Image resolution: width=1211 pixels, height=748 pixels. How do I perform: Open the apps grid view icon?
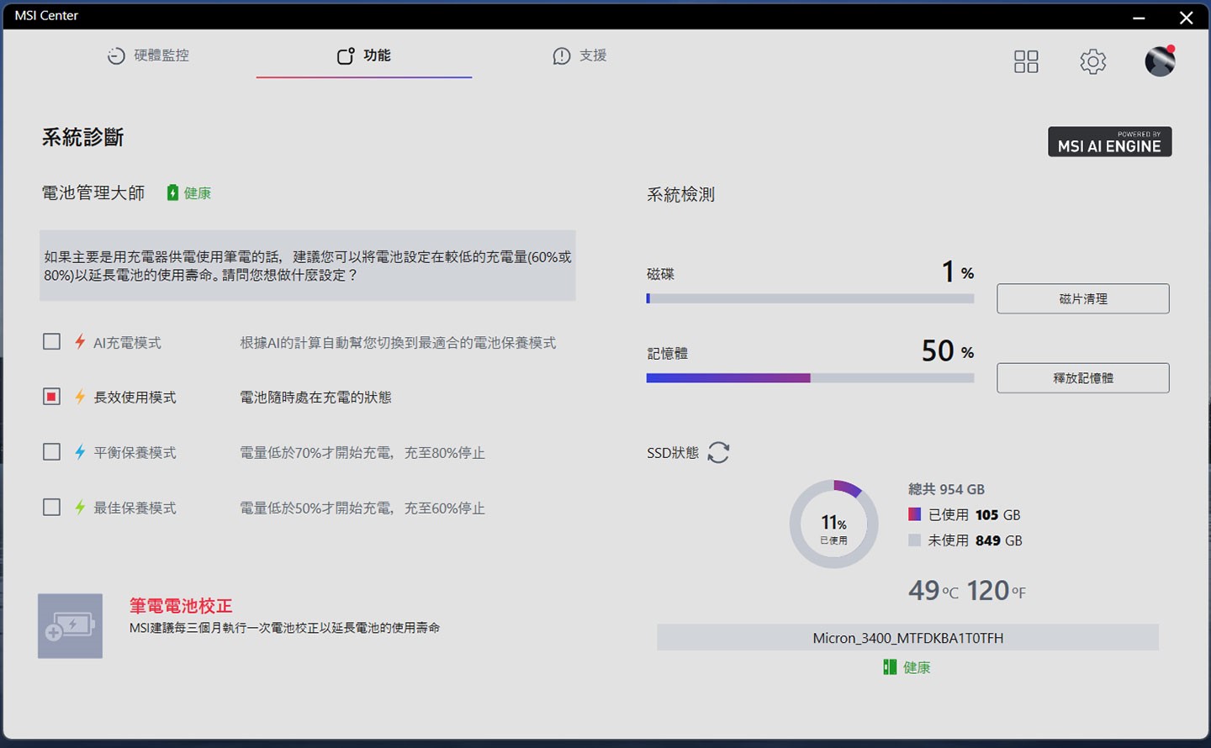(x=1025, y=61)
